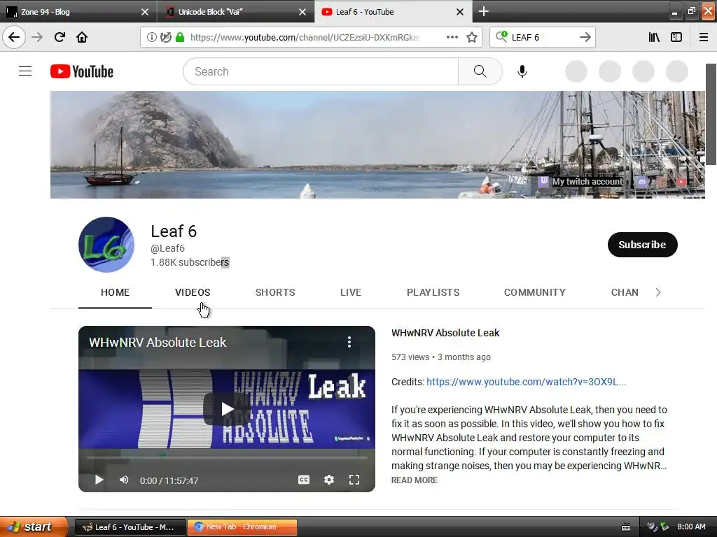The width and height of the screenshot is (717, 537).
Task: Open the WHwNRV Absolute Leak video title link
Action: click(445, 333)
